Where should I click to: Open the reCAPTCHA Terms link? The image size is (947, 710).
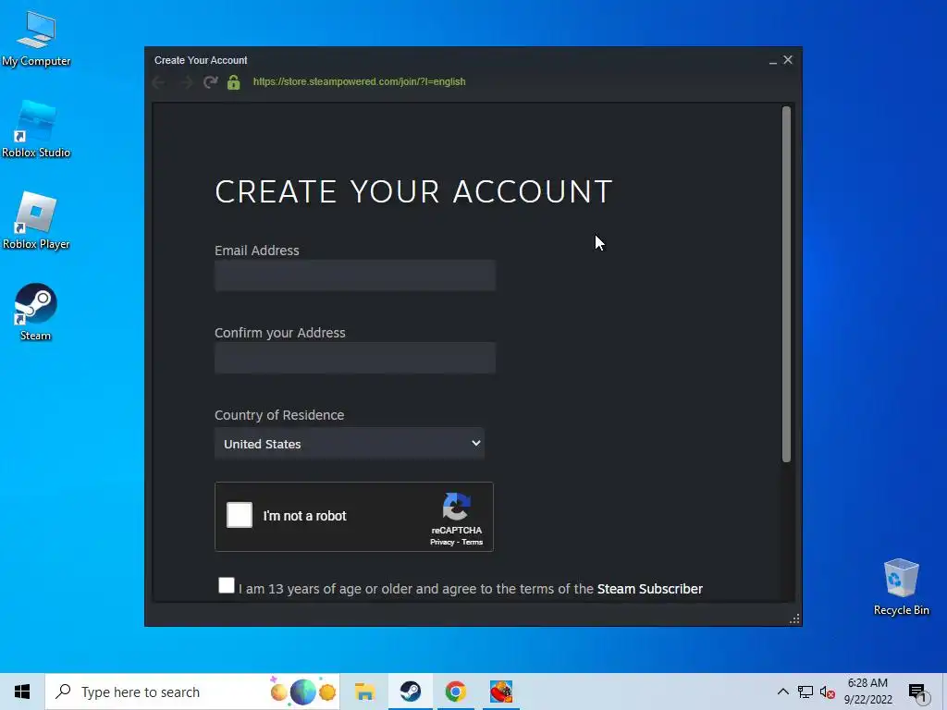[473, 542]
